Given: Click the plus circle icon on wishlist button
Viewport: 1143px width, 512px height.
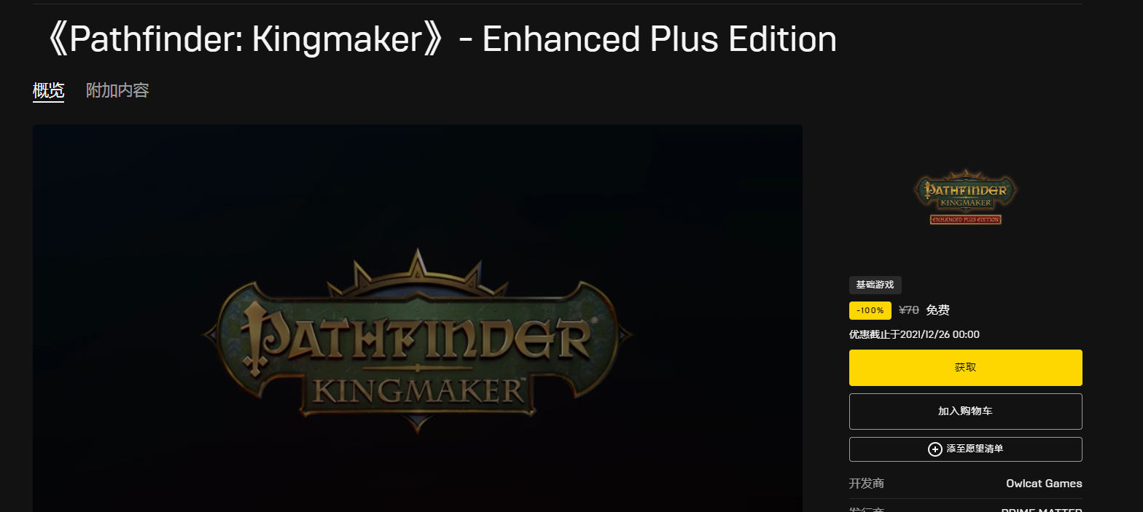Looking at the screenshot, I should [x=935, y=449].
